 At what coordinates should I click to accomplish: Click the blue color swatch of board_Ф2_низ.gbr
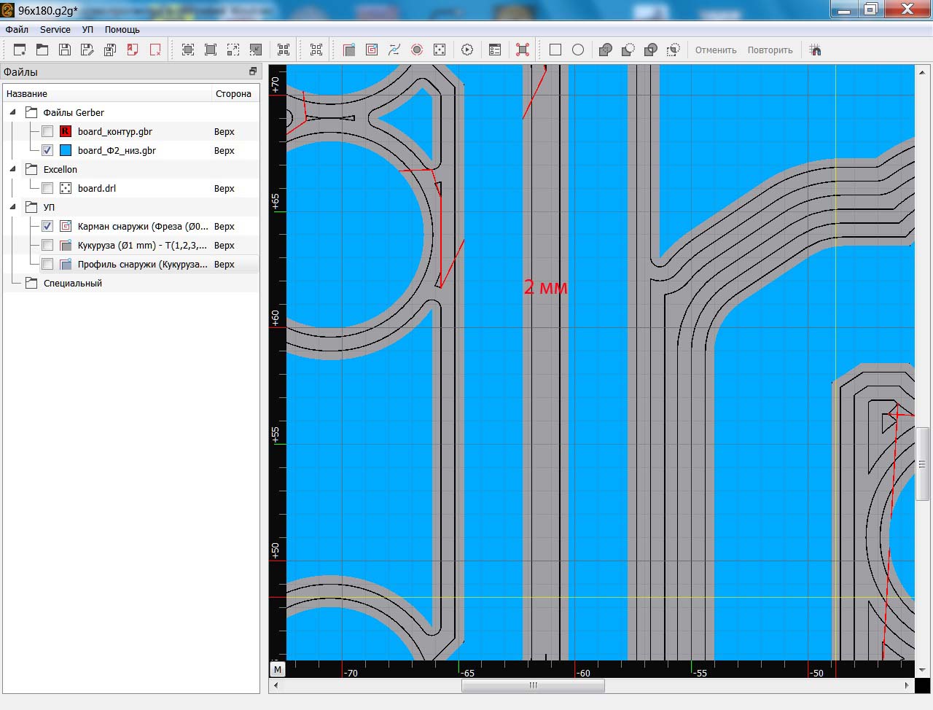(x=66, y=151)
